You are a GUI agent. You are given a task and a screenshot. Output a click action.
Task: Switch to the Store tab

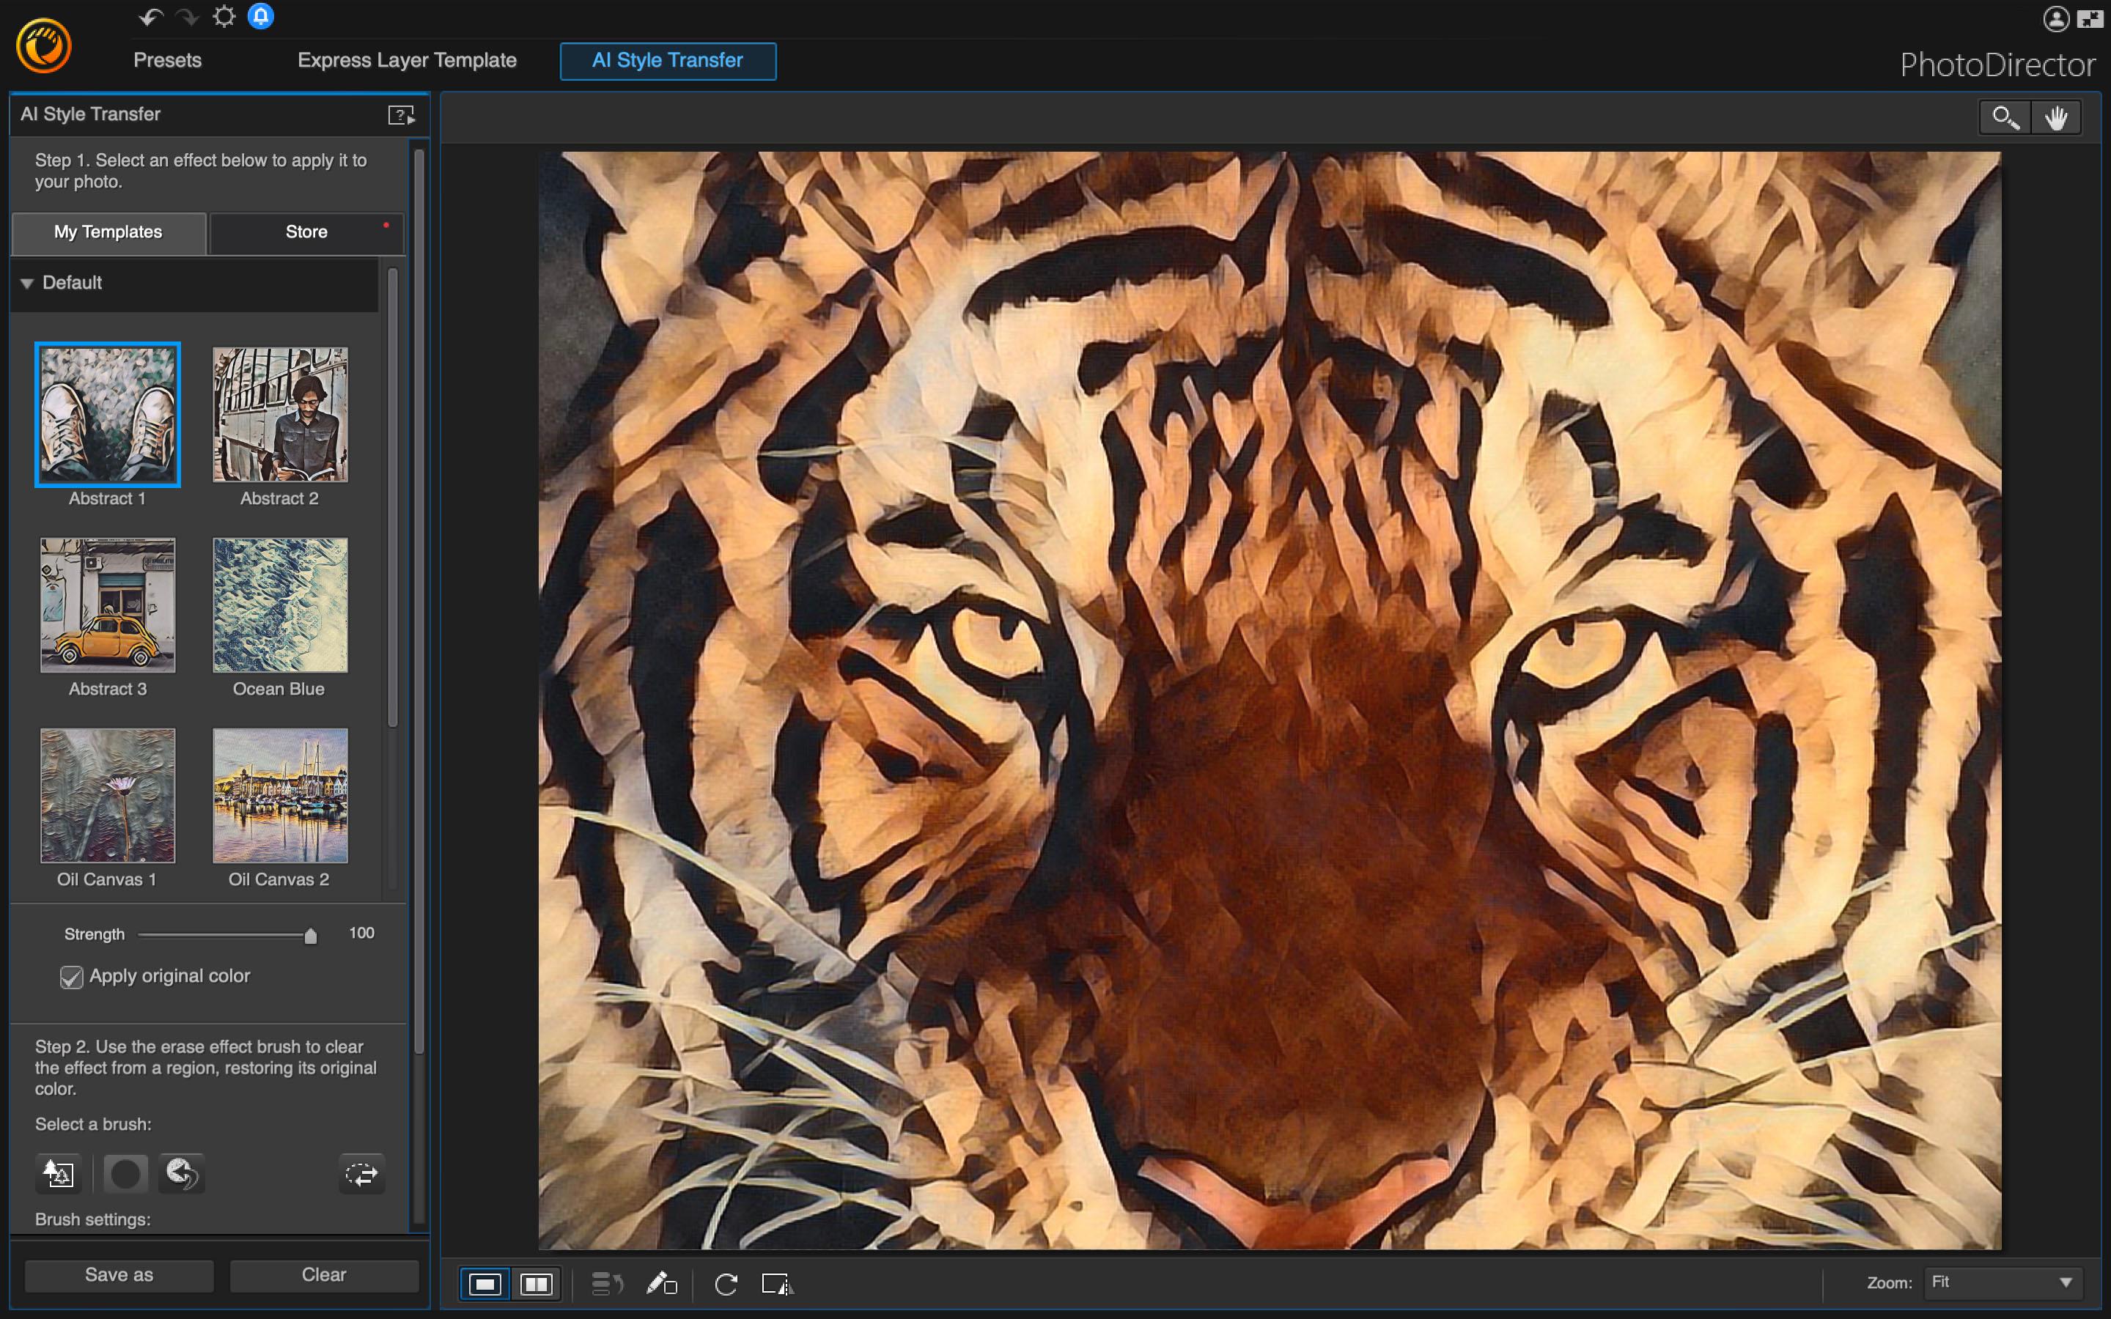(x=306, y=232)
